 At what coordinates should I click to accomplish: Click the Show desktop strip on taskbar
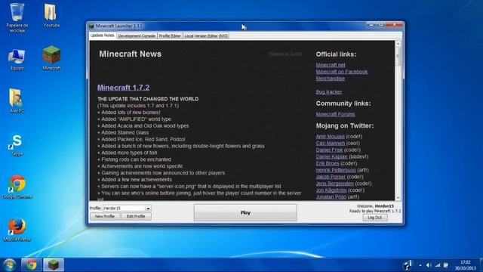[481, 265]
